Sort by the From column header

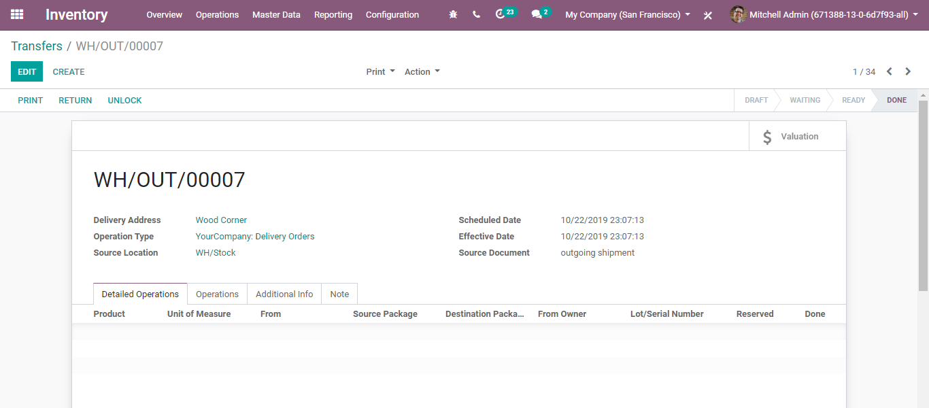point(271,313)
